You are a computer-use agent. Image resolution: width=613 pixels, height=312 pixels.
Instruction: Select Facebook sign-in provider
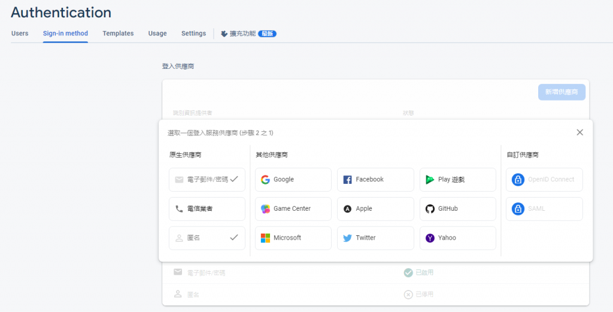[x=375, y=180]
